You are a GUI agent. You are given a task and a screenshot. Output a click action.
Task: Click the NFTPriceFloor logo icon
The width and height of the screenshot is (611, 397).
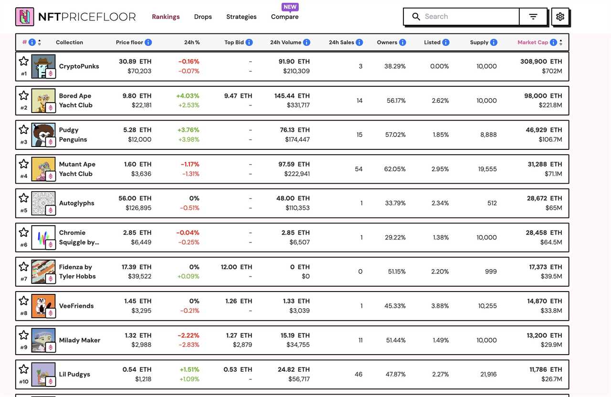tap(24, 16)
